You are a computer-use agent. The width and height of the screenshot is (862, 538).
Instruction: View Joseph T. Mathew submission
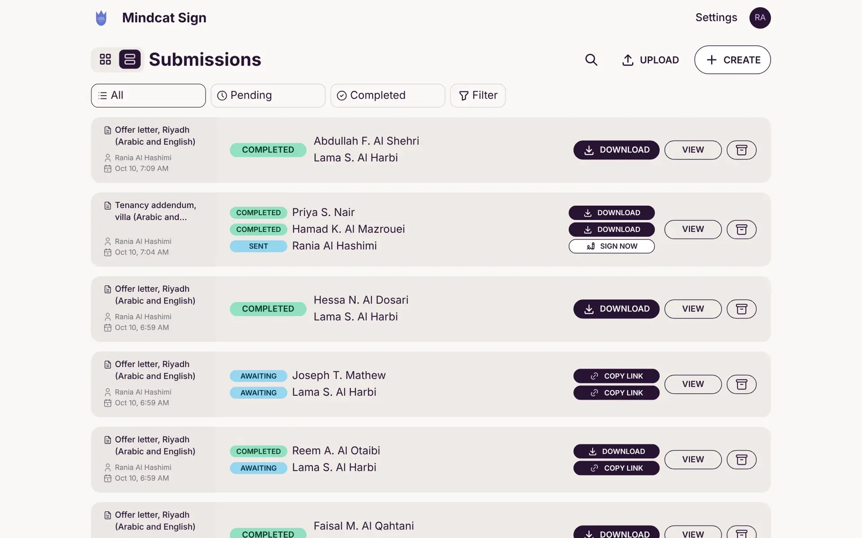coord(693,384)
